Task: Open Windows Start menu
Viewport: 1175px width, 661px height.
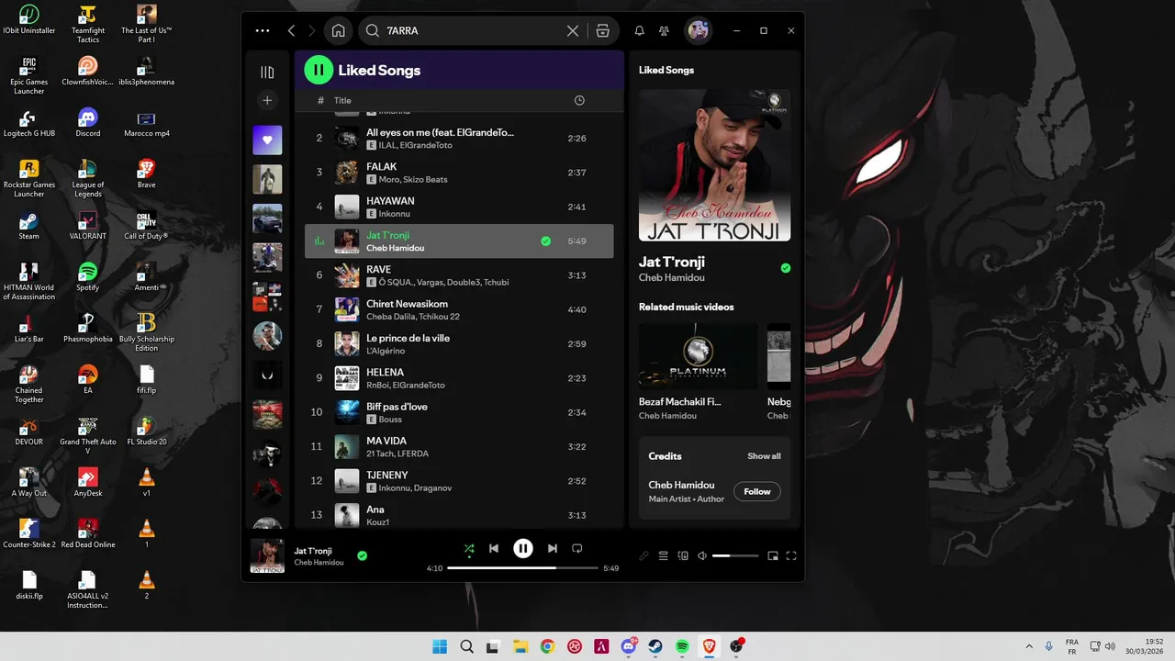Action: coord(440,646)
